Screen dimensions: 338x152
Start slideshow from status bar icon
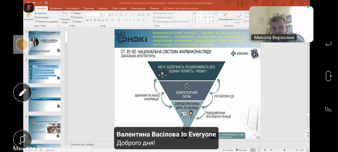click(x=271, y=150)
